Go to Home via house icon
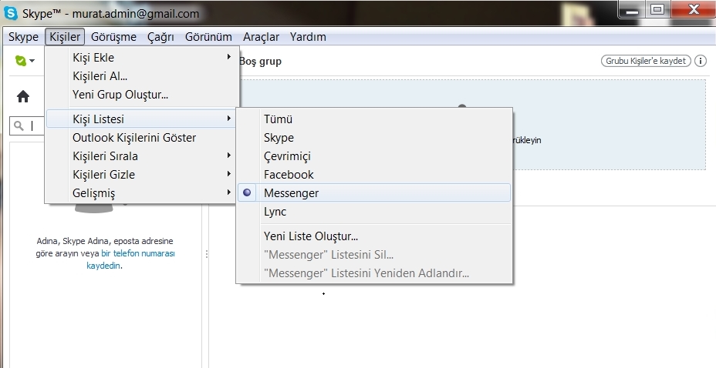The height and width of the screenshot is (368, 716). coord(23,96)
